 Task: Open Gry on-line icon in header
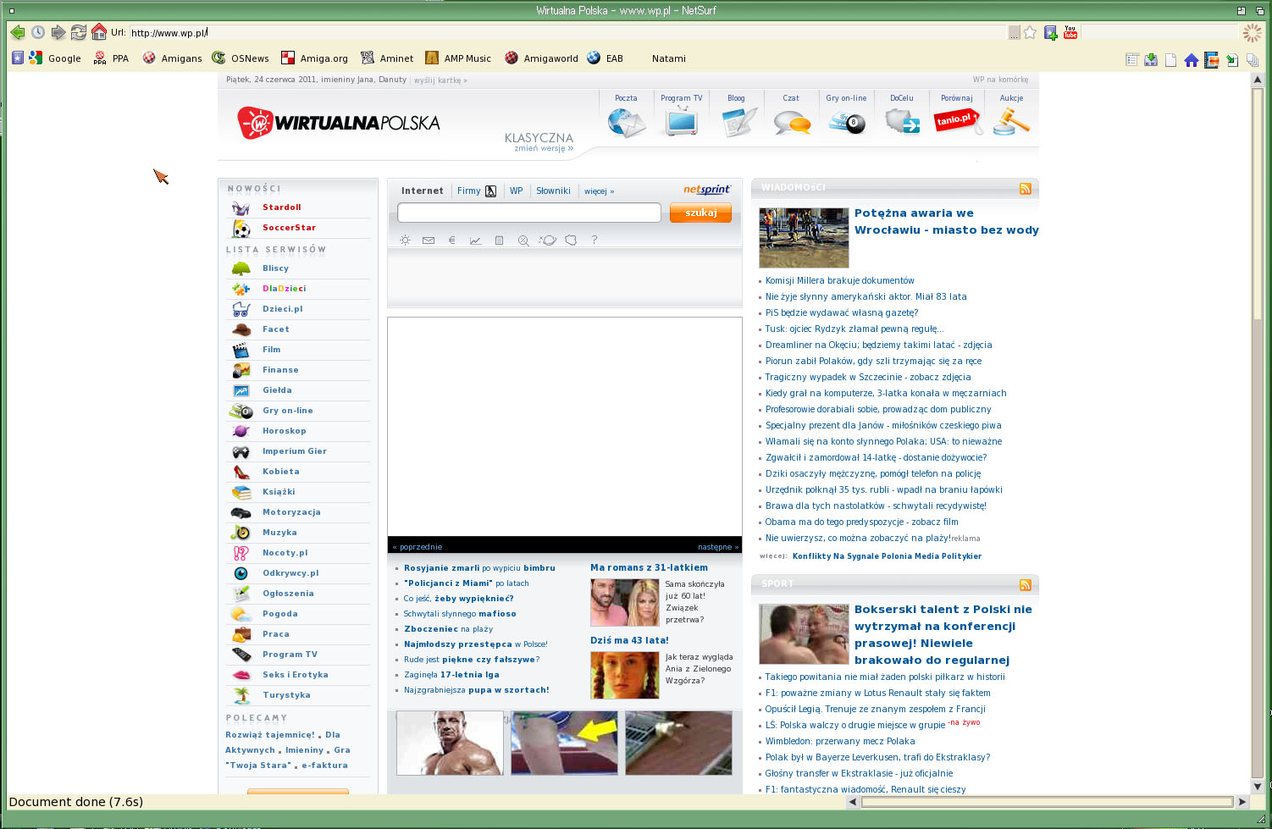pyautogui.click(x=847, y=124)
